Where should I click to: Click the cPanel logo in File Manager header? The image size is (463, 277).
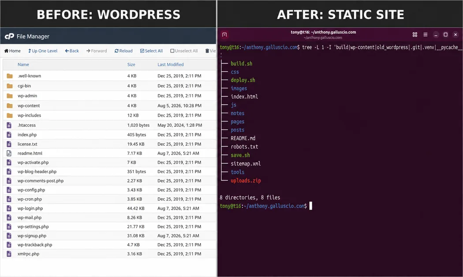9,36
